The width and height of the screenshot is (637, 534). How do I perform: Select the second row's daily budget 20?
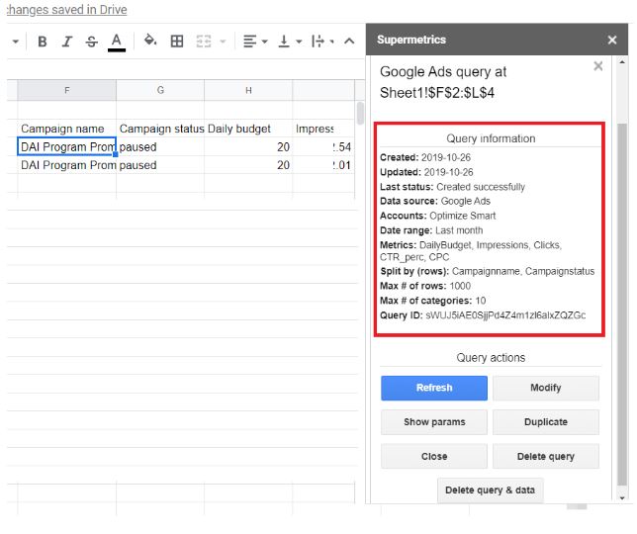pos(248,165)
